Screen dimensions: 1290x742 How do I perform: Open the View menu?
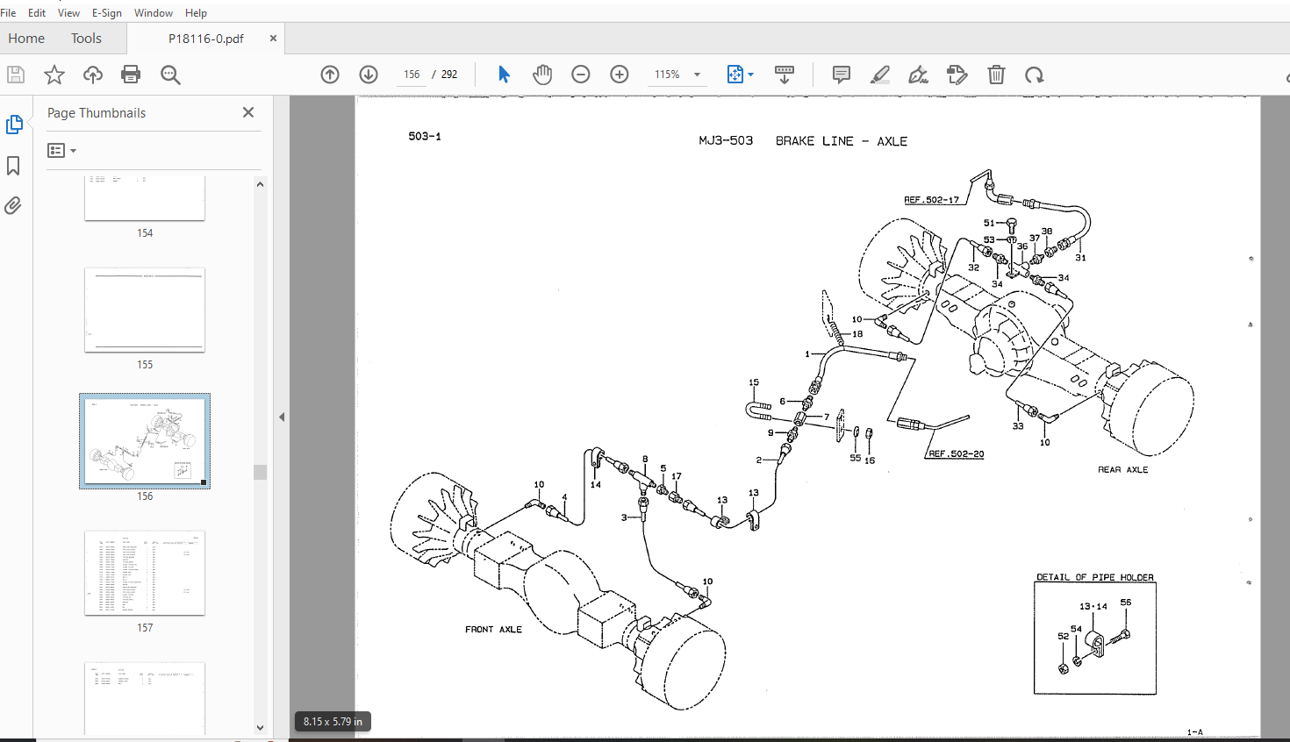pos(68,12)
